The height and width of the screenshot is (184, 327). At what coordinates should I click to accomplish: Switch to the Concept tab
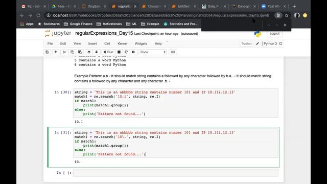click(243, 7)
